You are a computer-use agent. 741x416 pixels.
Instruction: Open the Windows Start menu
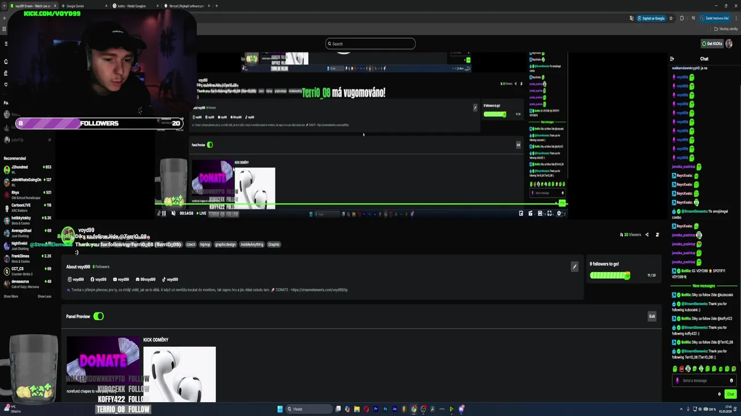tap(280, 409)
